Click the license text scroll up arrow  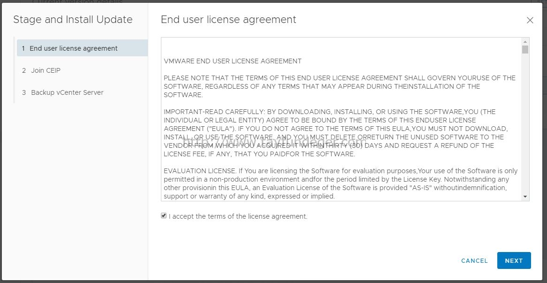click(525, 42)
